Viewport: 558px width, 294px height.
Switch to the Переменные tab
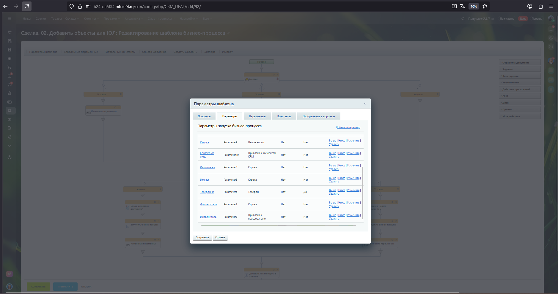coord(257,116)
